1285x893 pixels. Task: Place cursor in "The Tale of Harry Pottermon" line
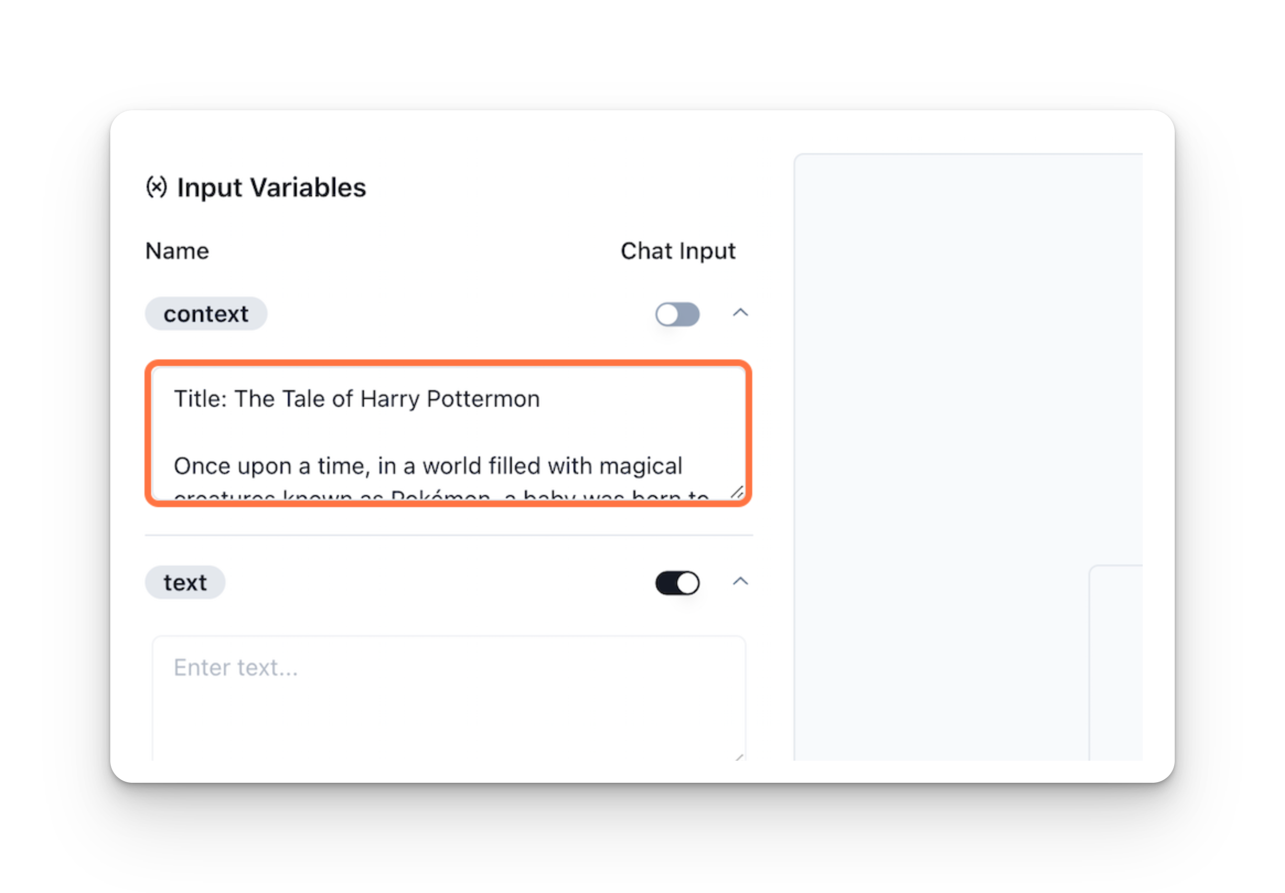tap(387, 399)
